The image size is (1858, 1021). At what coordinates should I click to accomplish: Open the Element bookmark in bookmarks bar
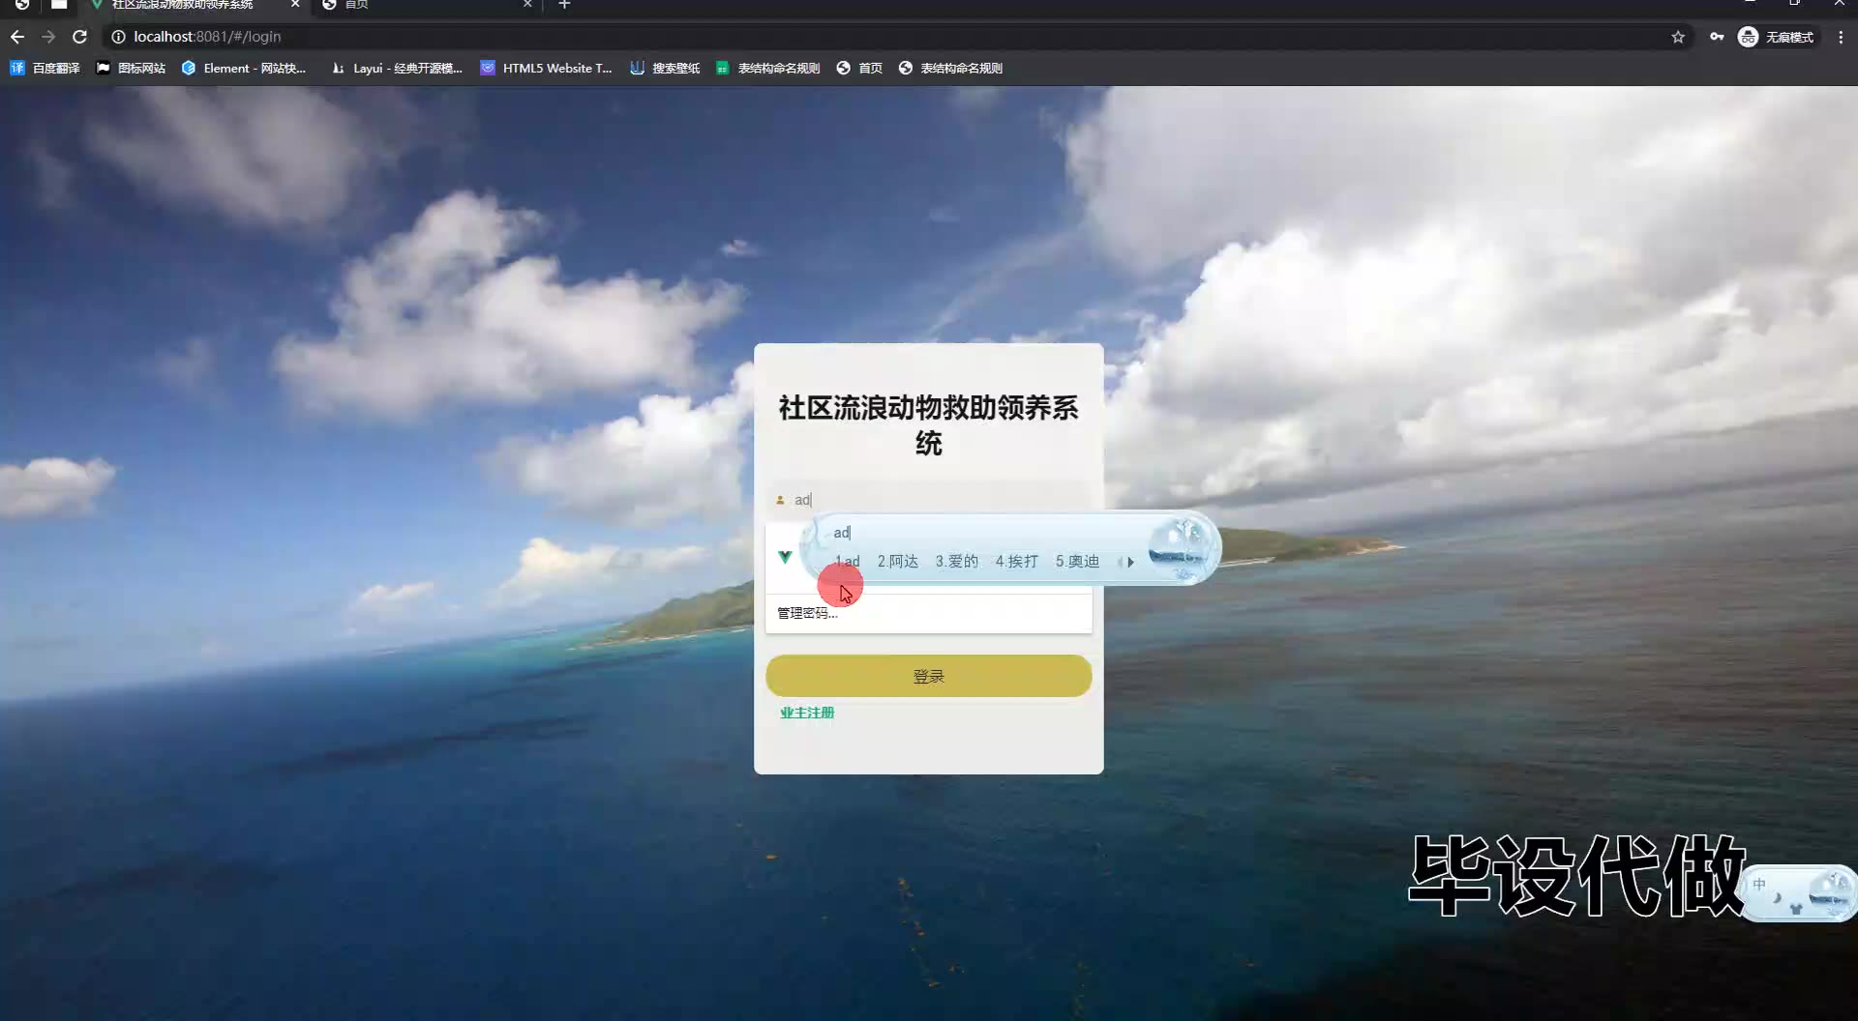tap(244, 68)
